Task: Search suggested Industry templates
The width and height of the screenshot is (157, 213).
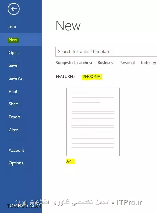Action: (x=149, y=63)
